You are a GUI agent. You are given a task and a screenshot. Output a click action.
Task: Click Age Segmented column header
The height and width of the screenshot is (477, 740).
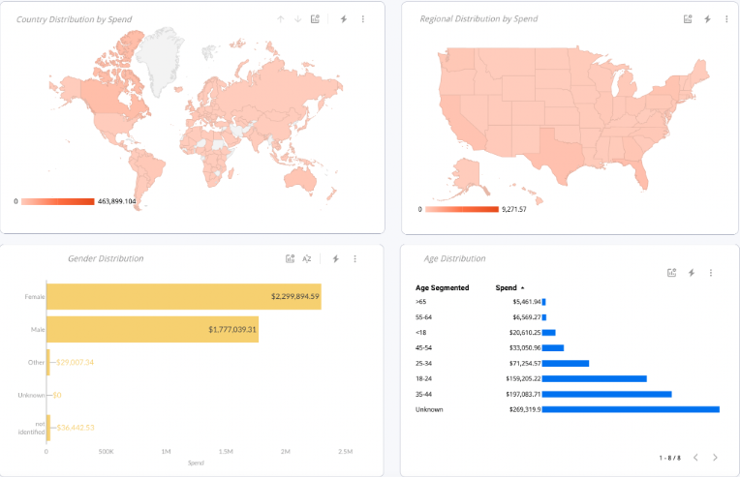coord(442,287)
